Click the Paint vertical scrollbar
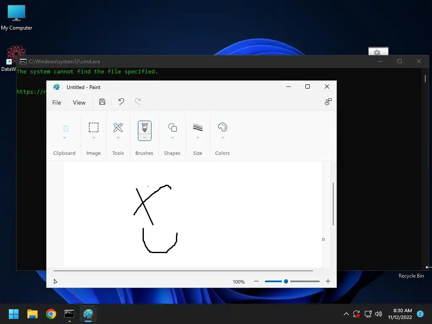 coord(333,204)
